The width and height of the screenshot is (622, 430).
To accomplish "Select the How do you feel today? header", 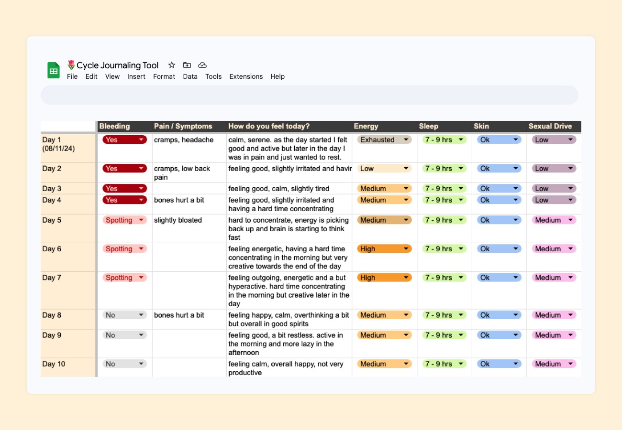I will pyautogui.click(x=289, y=126).
